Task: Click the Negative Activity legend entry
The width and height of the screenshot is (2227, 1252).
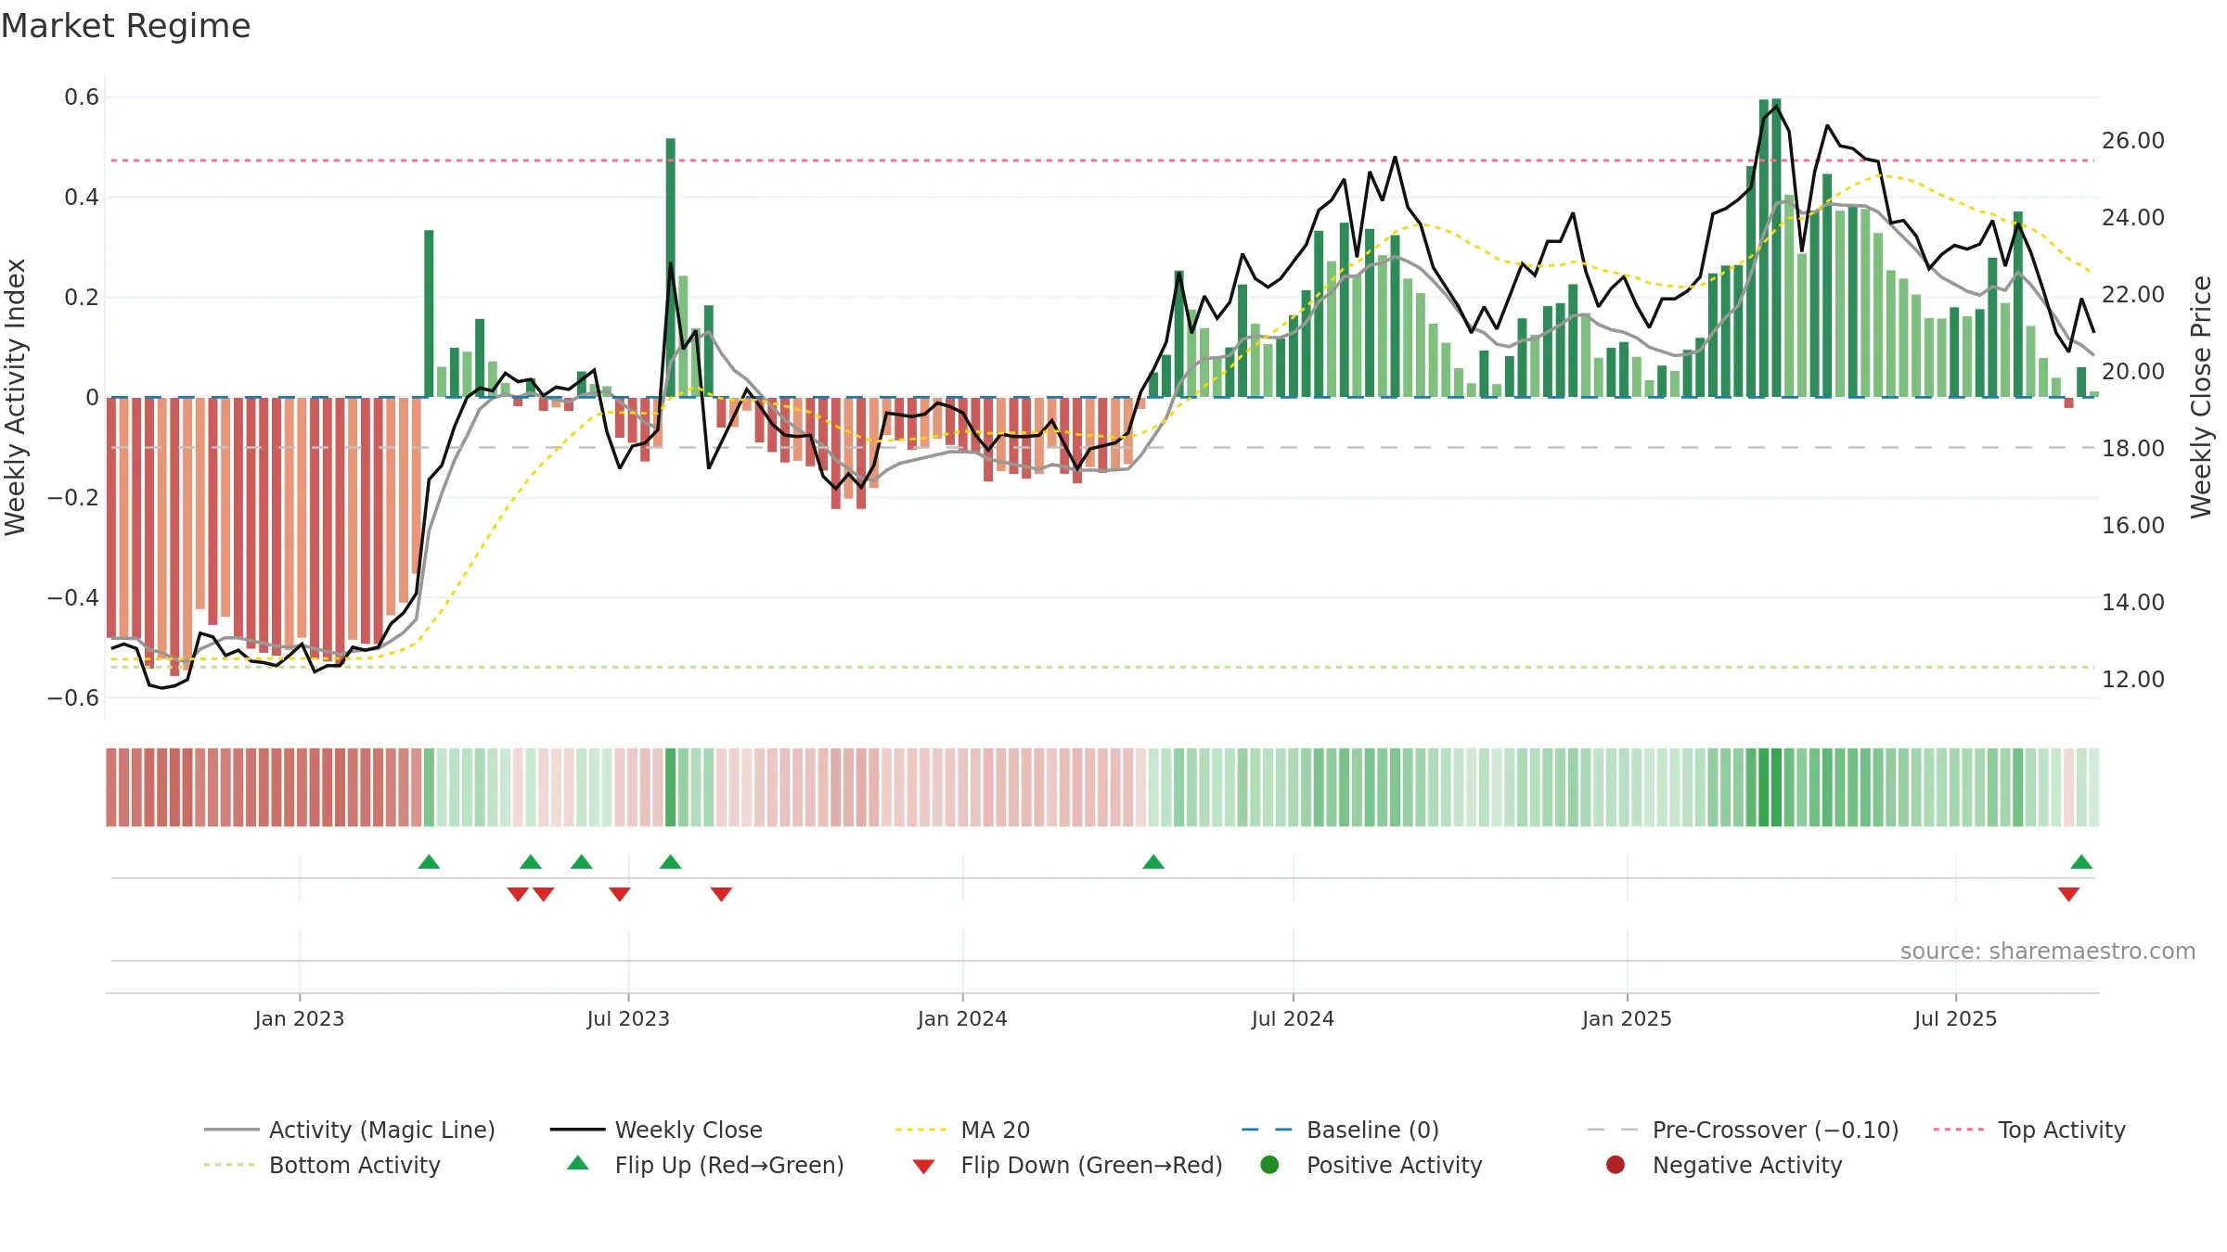Action: click(1723, 1165)
